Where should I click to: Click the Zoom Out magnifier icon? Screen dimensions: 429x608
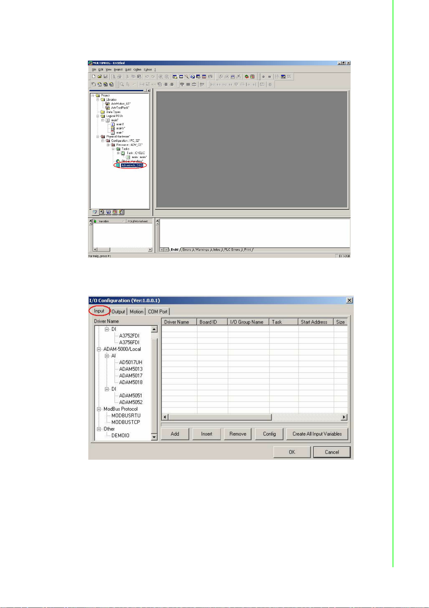[167, 76]
